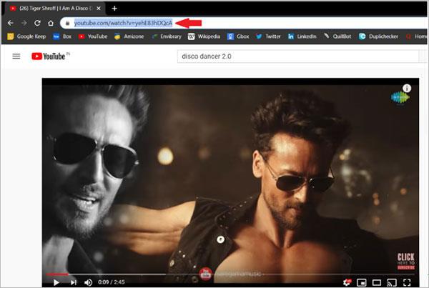Image resolution: width=429 pixels, height=288 pixels.
Task: Play the video with the play button
Action: 56,282
